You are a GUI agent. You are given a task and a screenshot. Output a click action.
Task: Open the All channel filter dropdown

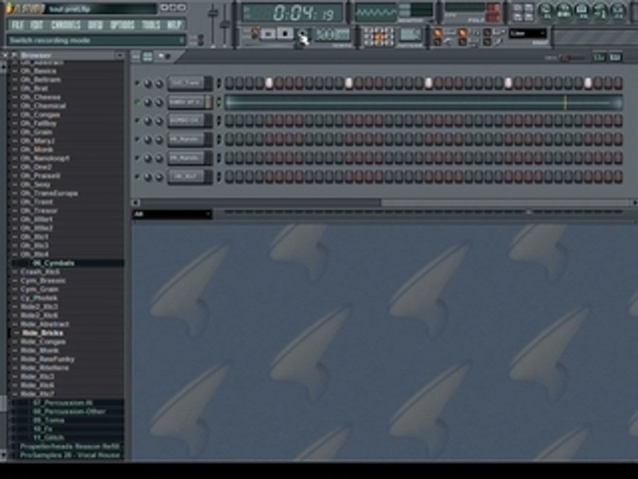tap(171, 214)
